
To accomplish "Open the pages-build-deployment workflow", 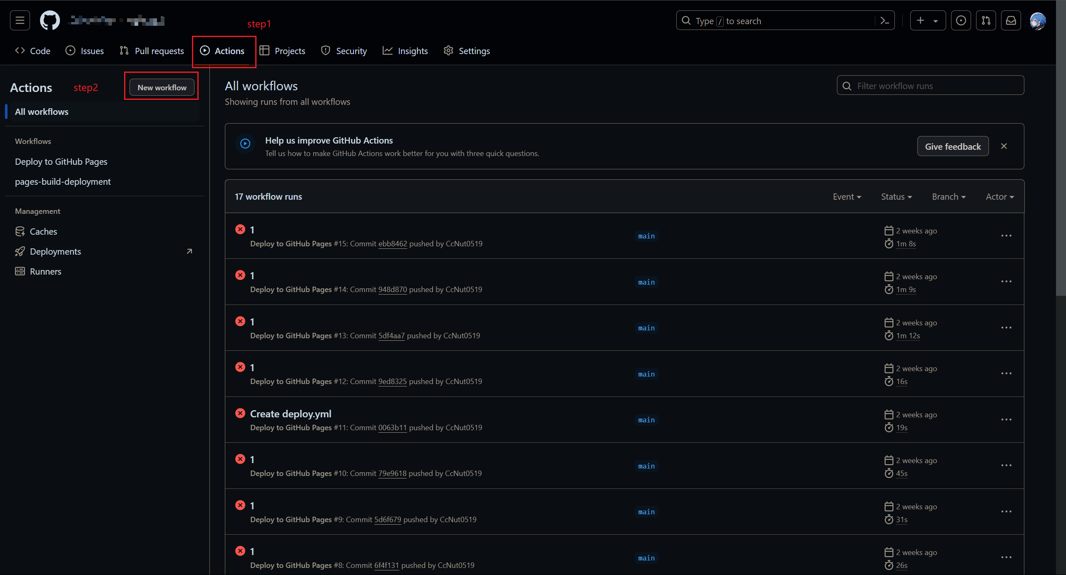I will point(63,181).
